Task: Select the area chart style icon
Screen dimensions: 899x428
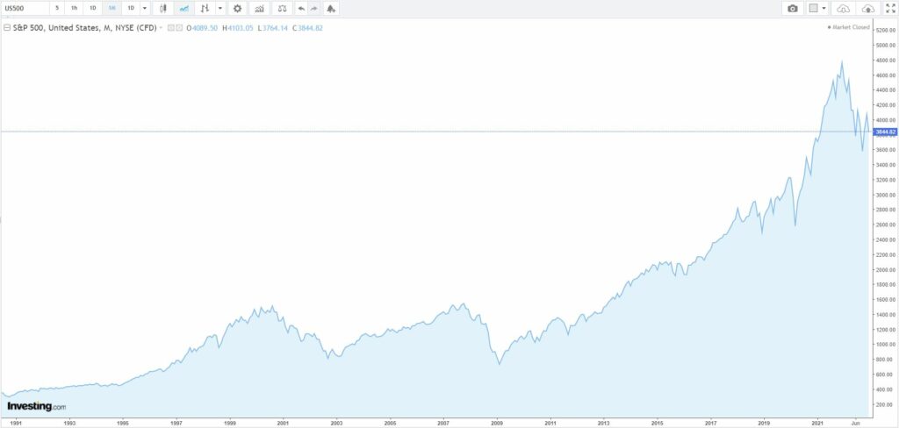Action: pos(184,8)
